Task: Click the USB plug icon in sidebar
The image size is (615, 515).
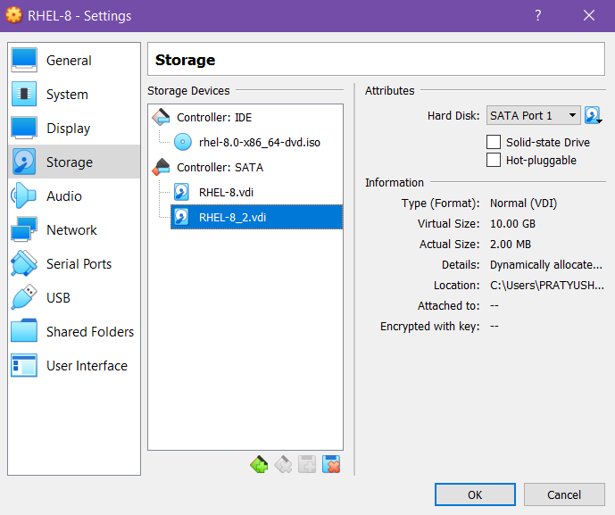Action: [x=24, y=298]
